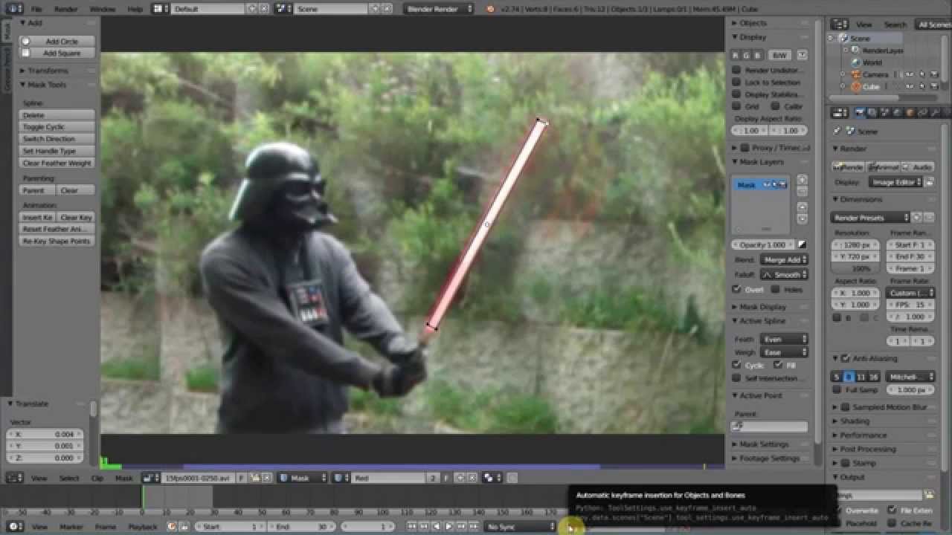Move the mask layer up
The width and height of the screenshot is (952, 535).
click(x=802, y=207)
